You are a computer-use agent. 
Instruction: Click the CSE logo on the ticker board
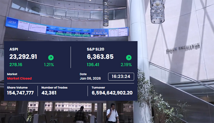click(x=13, y=22)
